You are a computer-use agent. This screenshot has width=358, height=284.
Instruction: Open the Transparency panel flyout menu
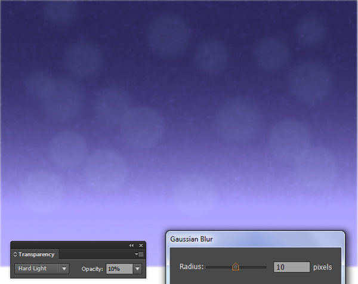point(139,254)
